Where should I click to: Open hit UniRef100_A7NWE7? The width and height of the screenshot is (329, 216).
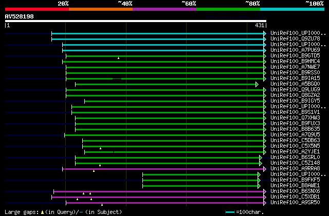coord(295,67)
